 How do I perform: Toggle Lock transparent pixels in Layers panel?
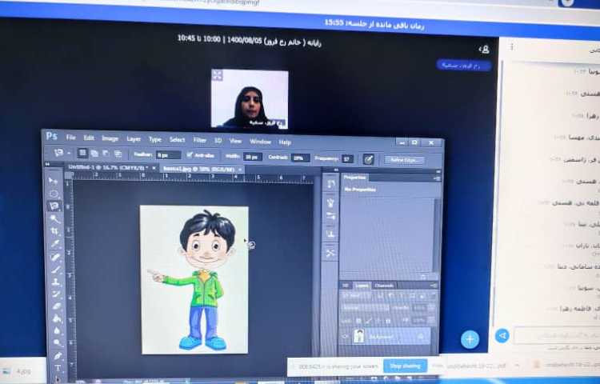coord(358,321)
